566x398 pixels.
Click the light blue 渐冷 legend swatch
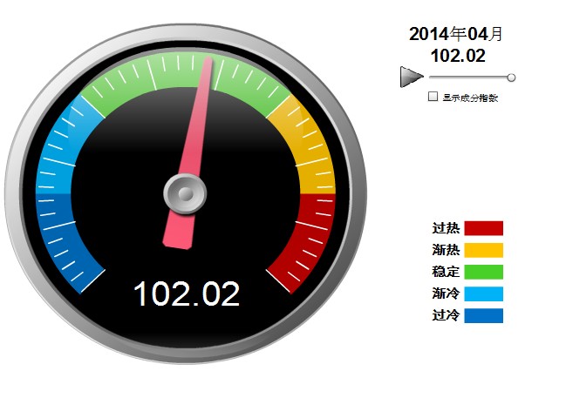[x=483, y=293]
